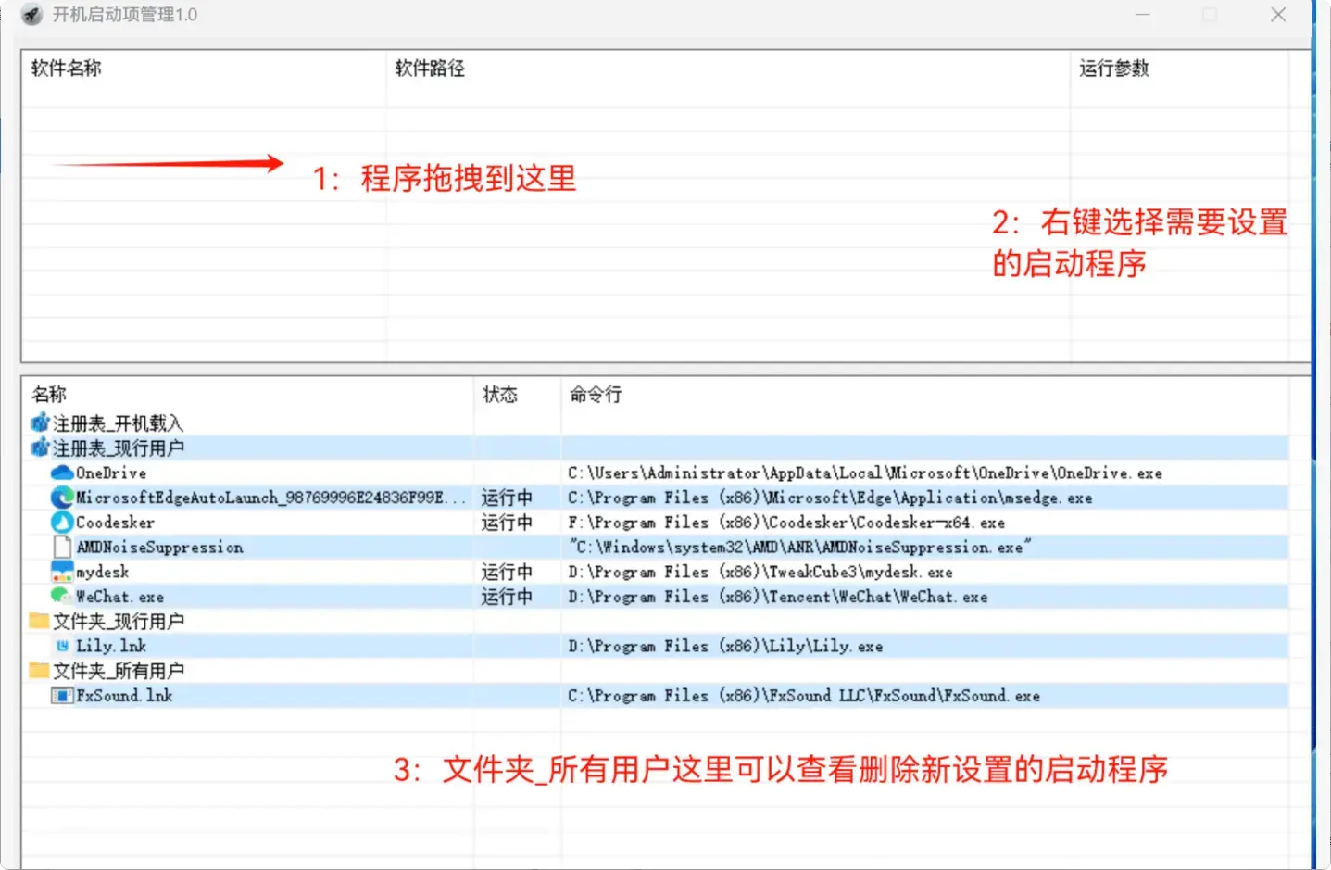Screen dimensions: 1331x870
Task: Click the Coodesker droplet icon
Action: point(61,522)
